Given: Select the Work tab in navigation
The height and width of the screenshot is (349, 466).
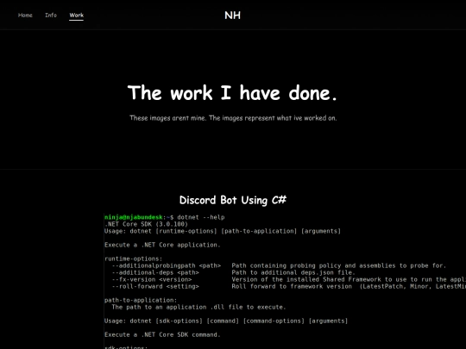Looking at the screenshot, I should tap(77, 16).
